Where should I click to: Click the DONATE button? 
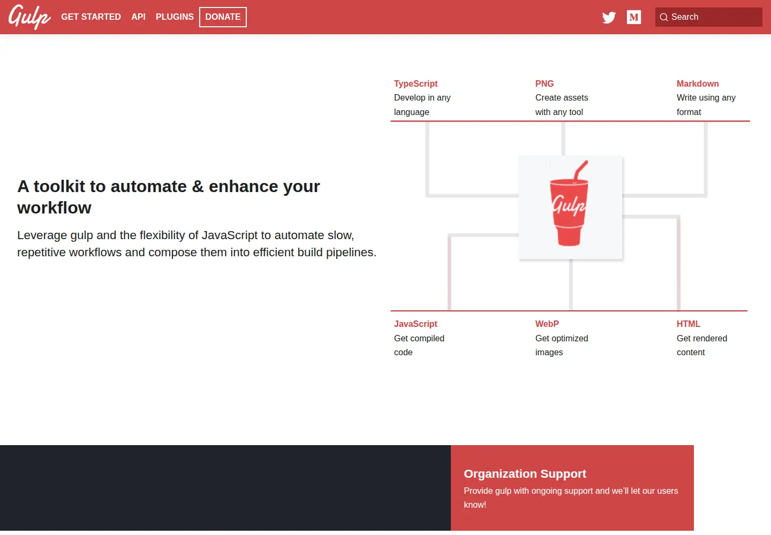click(223, 17)
